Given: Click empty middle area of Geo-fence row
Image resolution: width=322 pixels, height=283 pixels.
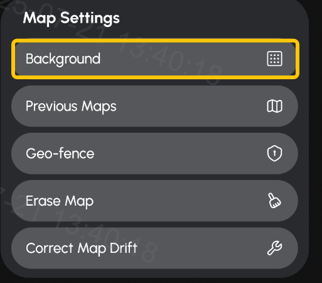Looking at the screenshot, I should point(180,153).
